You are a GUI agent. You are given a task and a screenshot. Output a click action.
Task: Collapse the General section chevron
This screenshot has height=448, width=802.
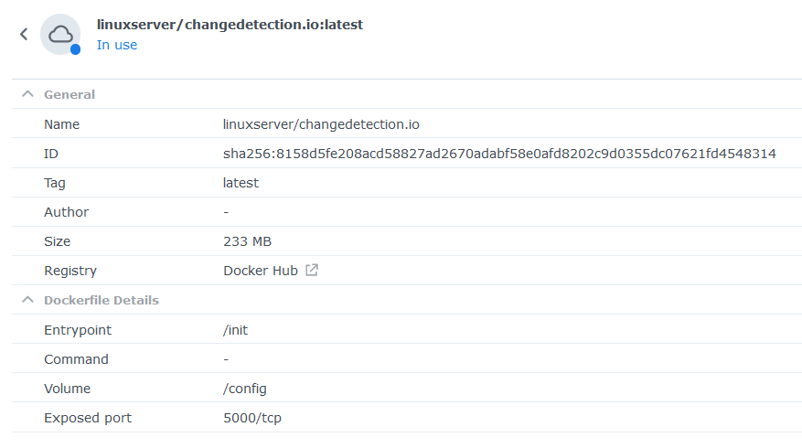[x=27, y=94]
